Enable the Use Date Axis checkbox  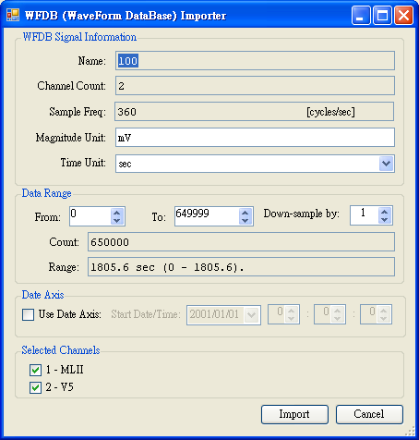pos(28,314)
